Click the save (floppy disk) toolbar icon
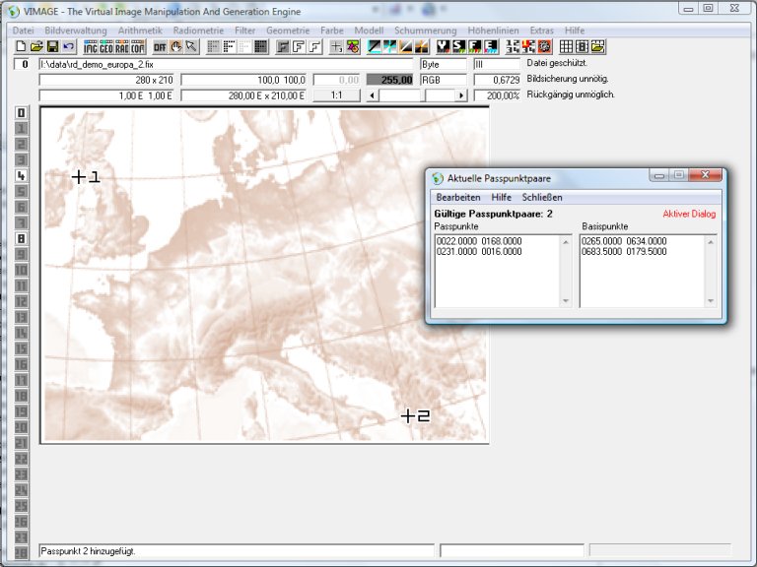The width and height of the screenshot is (757, 567). (52, 46)
